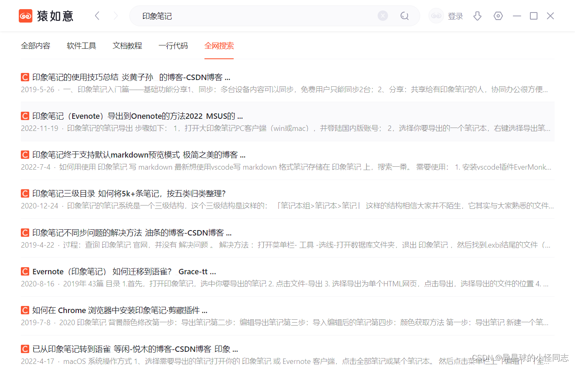Open result 印象笔记三级目录 如何将5k+条笔记
This screenshot has width=575, height=366.
(x=129, y=193)
